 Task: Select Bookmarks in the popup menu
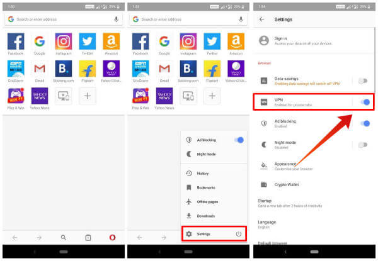[x=205, y=187]
